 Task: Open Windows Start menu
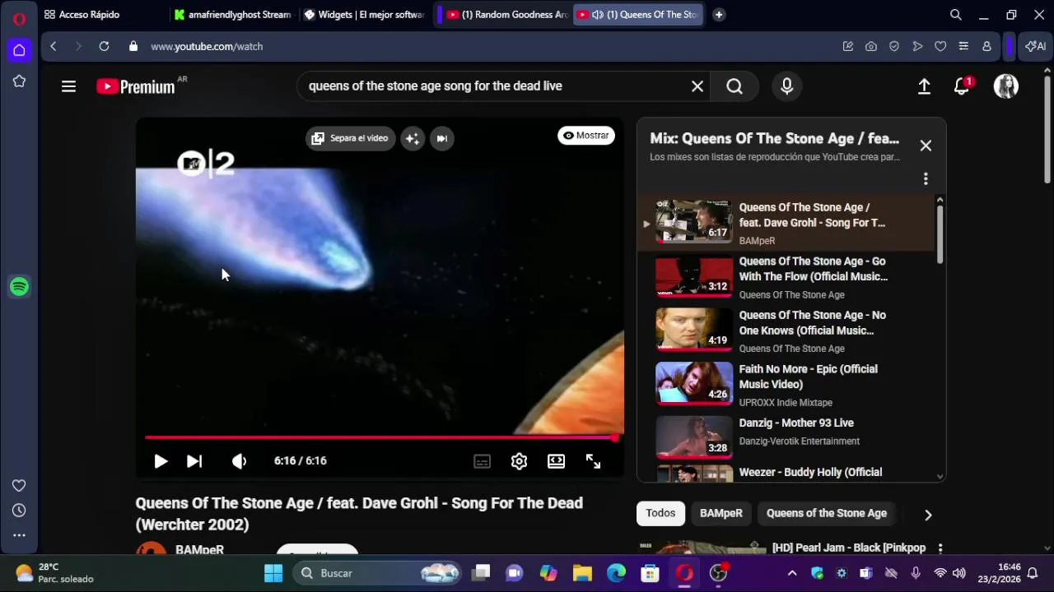tap(273, 573)
